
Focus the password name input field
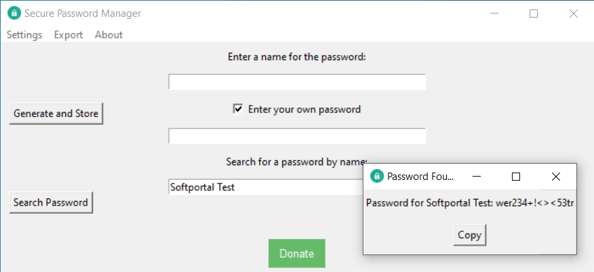(297, 83)
